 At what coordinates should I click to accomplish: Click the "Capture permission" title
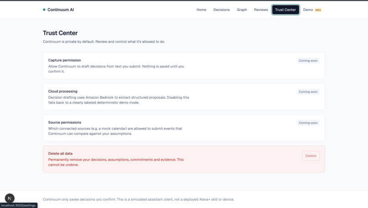point(64,60)
